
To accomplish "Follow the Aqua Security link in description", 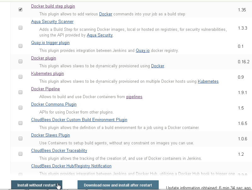I will pos(100,35).
